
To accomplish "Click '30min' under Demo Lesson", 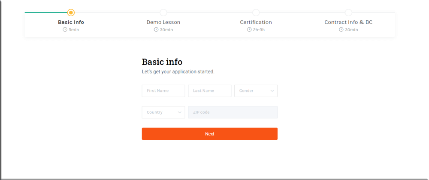I will coord(166,30).
